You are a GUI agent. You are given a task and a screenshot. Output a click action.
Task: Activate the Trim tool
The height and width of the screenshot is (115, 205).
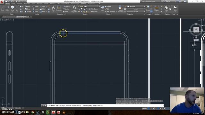coord(43,6)
